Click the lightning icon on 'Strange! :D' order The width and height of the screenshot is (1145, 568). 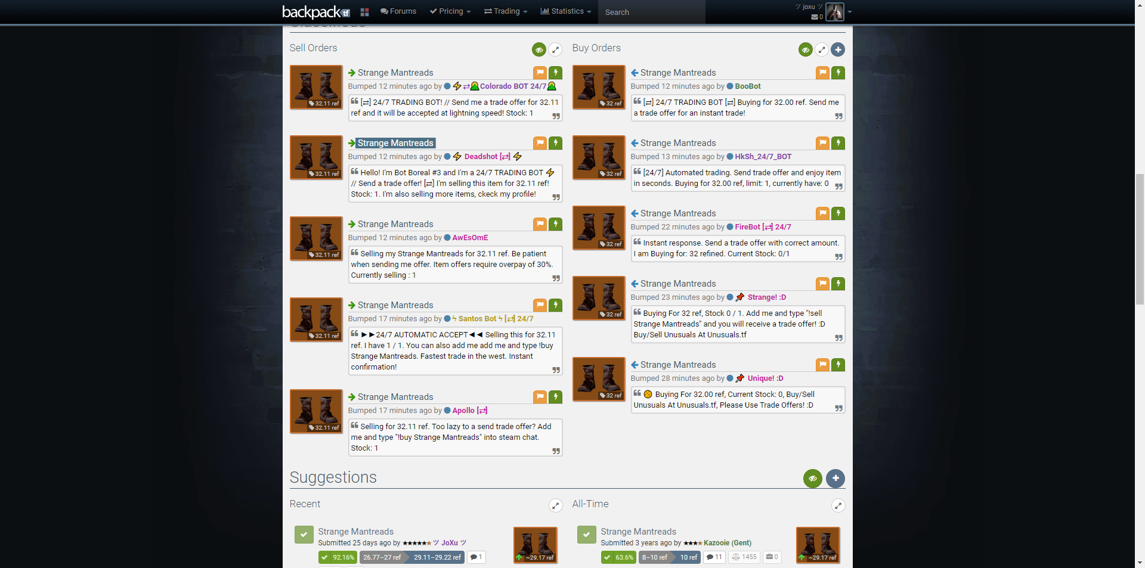point(838,284)
